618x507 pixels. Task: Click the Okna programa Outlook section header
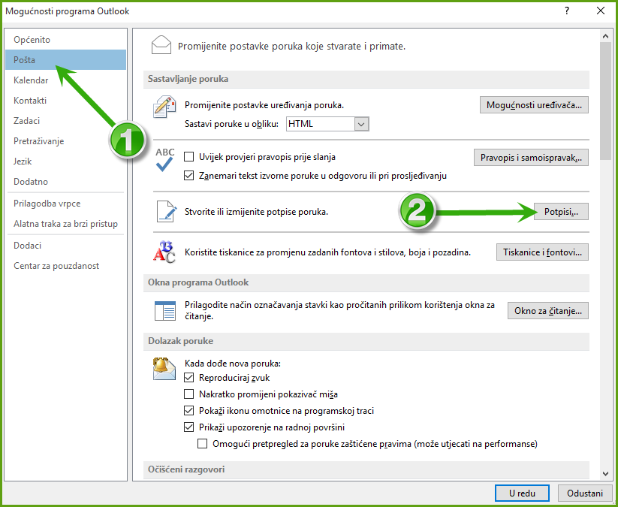tap(366, 282)
